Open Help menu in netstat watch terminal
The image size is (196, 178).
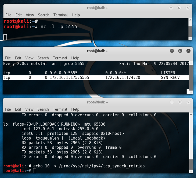[75, 58]
